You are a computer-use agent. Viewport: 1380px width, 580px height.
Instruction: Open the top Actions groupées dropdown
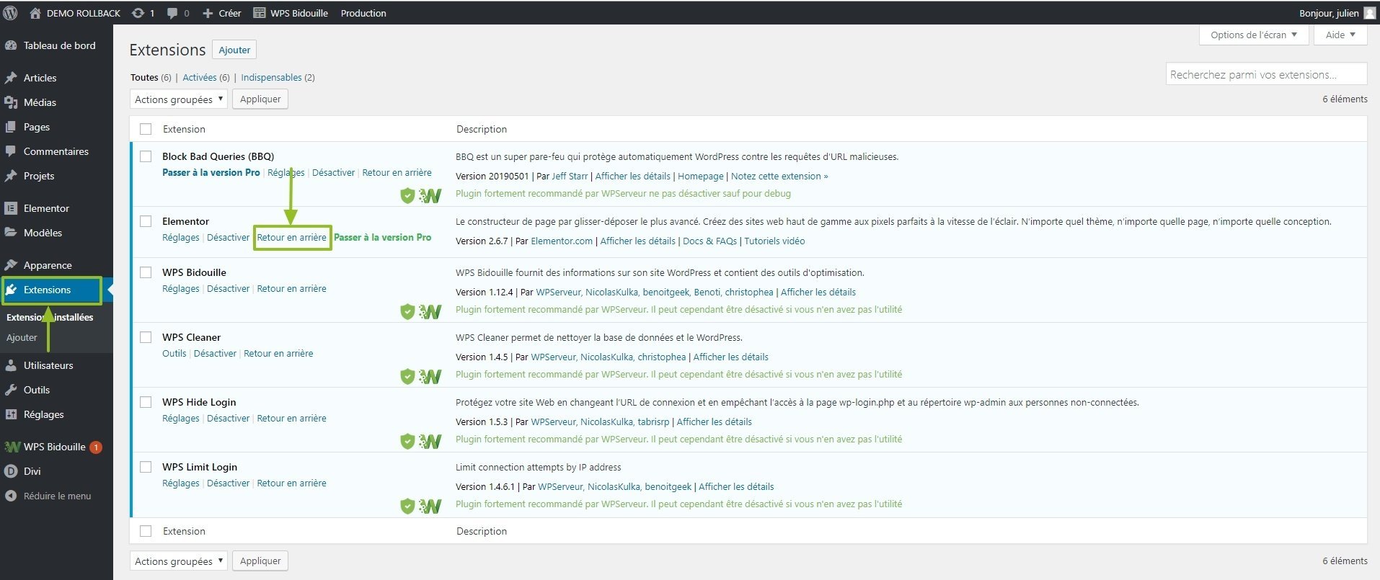[x=179, y=99]
